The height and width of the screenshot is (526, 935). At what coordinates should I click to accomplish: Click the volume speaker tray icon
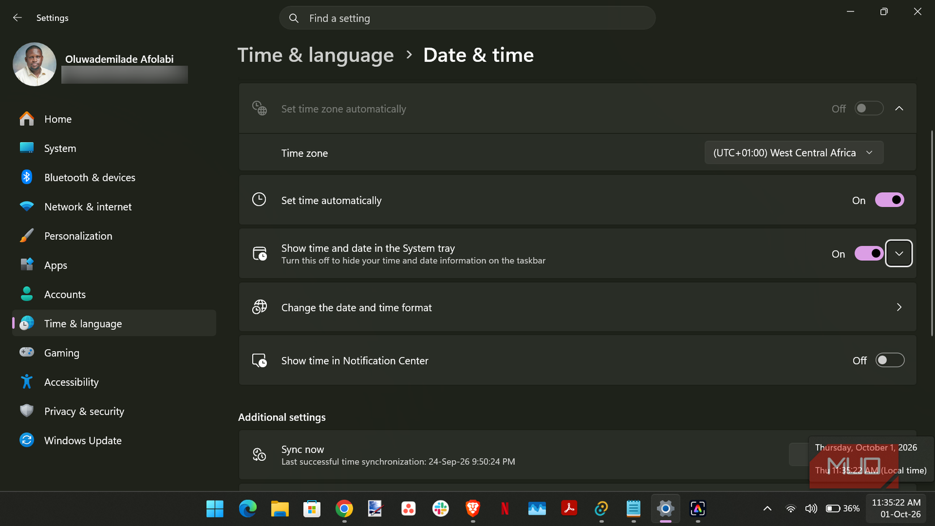(x=811, y=508)
